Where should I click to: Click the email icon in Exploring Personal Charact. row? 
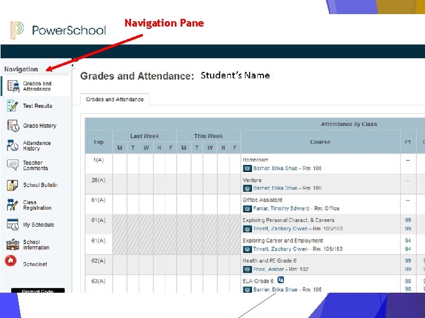coord(247,228)
